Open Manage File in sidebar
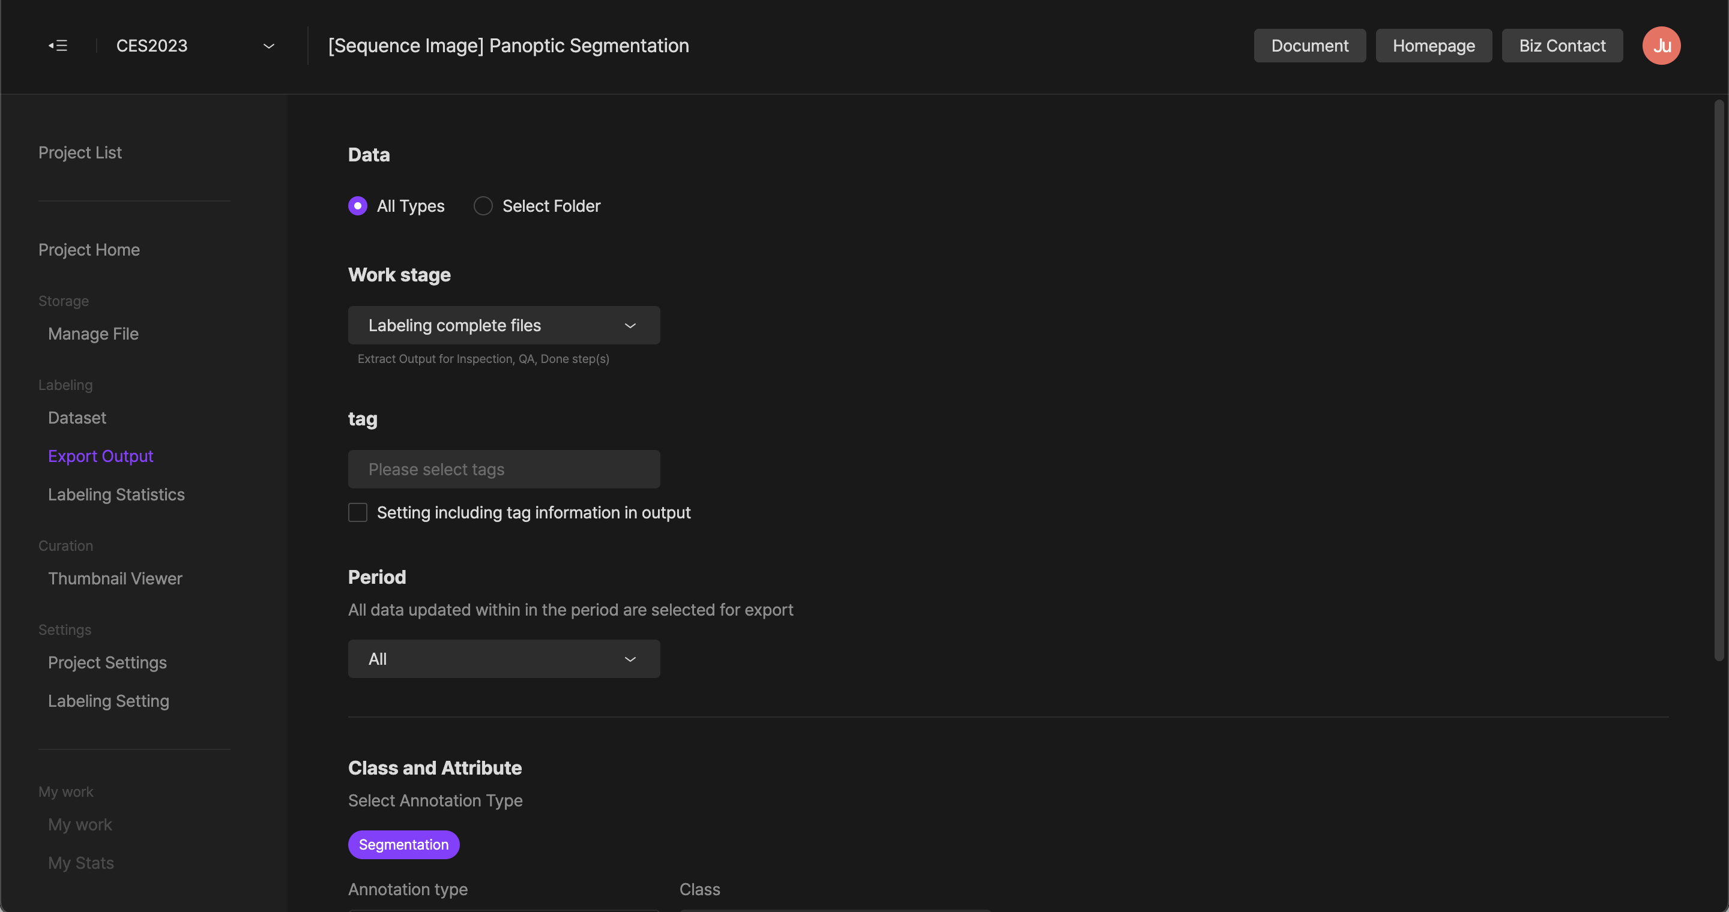Screen dimensions: 1729x912 pyautogui.click(x=93, y=334)
